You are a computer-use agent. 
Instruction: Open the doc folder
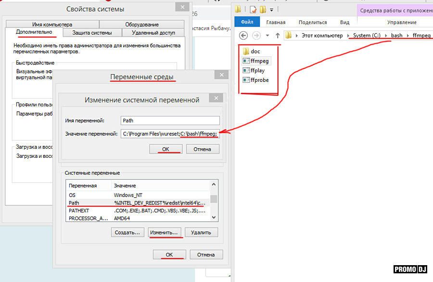(255, 51)
